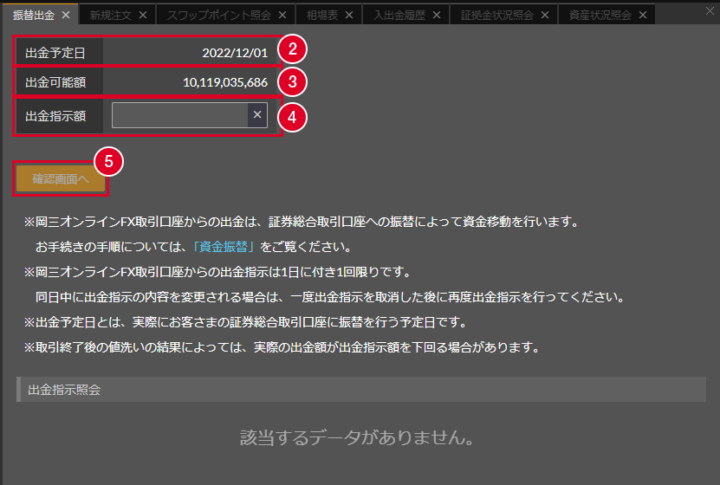The height and width of the screenshot is (485, 720).
Task: Click the note starting ※取引終了後の値洗い
Action: coord(282,347)
